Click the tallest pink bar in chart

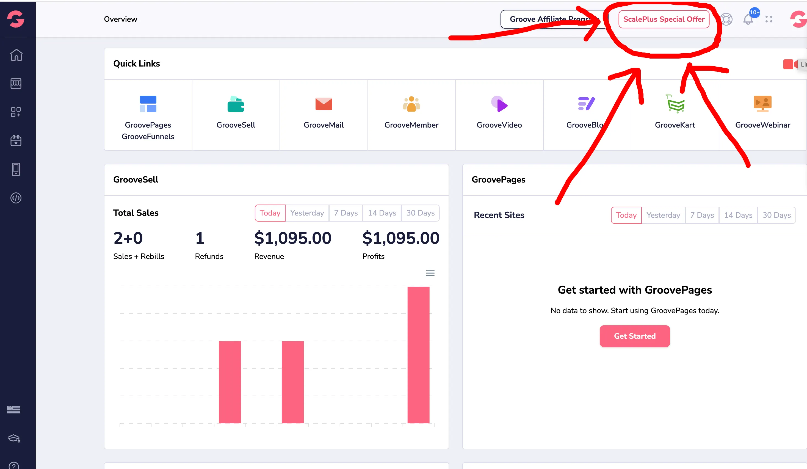coord(418,354)
